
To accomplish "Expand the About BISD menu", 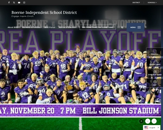I will pos(13,27).
